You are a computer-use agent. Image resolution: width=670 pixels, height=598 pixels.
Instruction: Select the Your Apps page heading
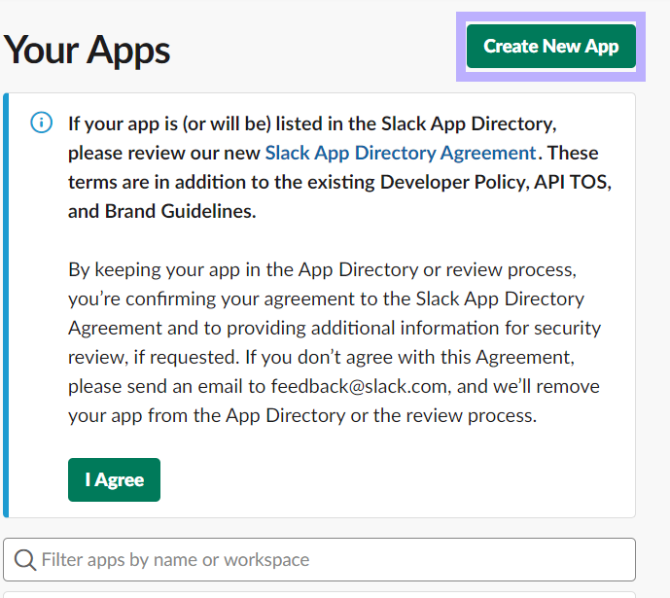click(87, 51)
